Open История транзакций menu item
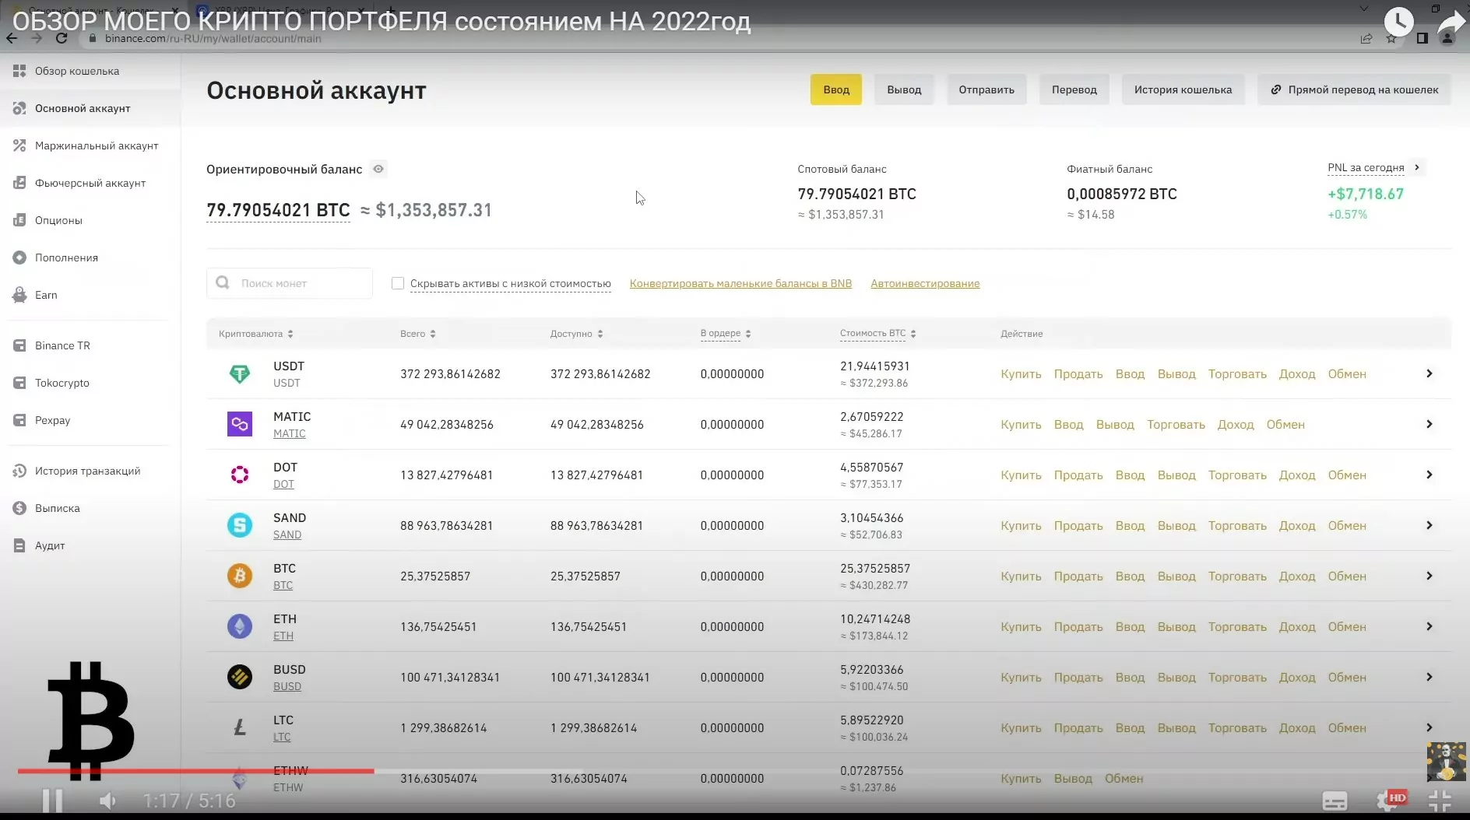1470x820 pixels. [88, 471]
